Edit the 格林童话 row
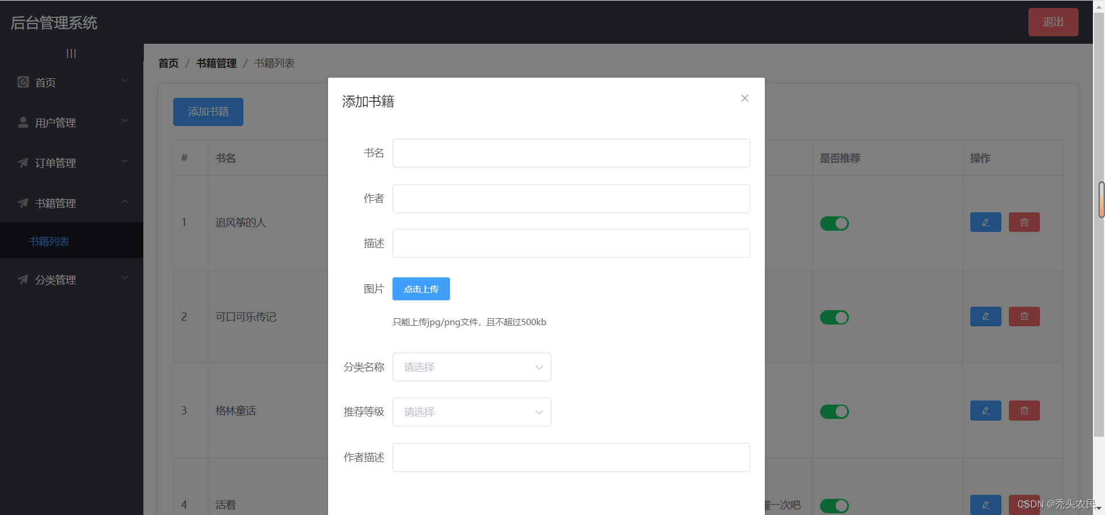 986,411
